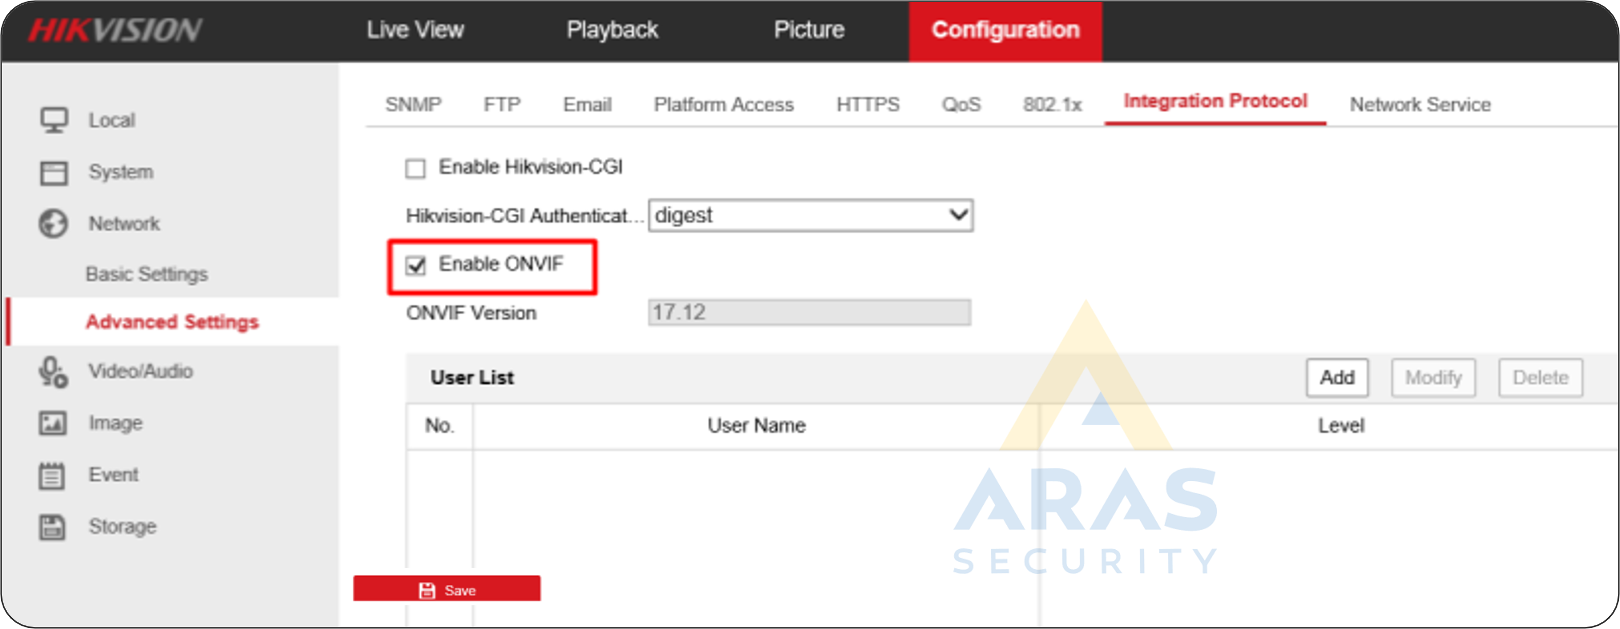Save the integration protocol settings
Screen dimensions: 1620x629
(446, 589)
